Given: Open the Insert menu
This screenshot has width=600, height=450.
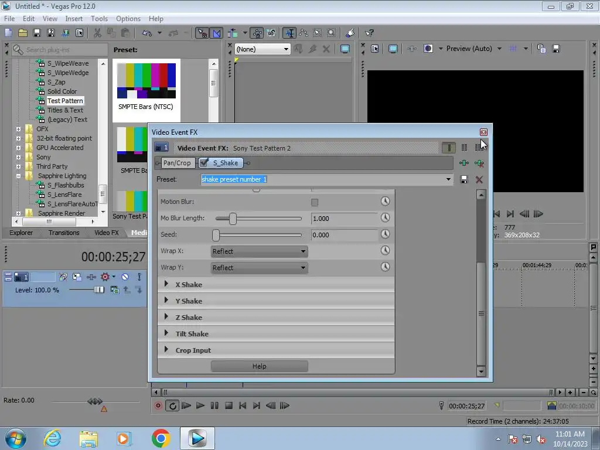Looking at the screenshot, I should pyautogui.click(x=73, y=18).
